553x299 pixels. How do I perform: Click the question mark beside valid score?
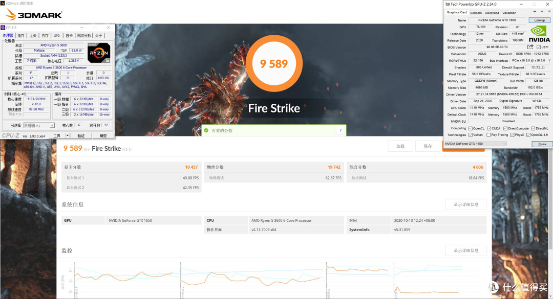[x=341, y=130]
